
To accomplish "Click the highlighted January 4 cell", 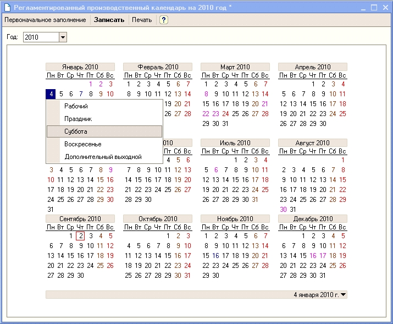I will [x=51, y=94].
